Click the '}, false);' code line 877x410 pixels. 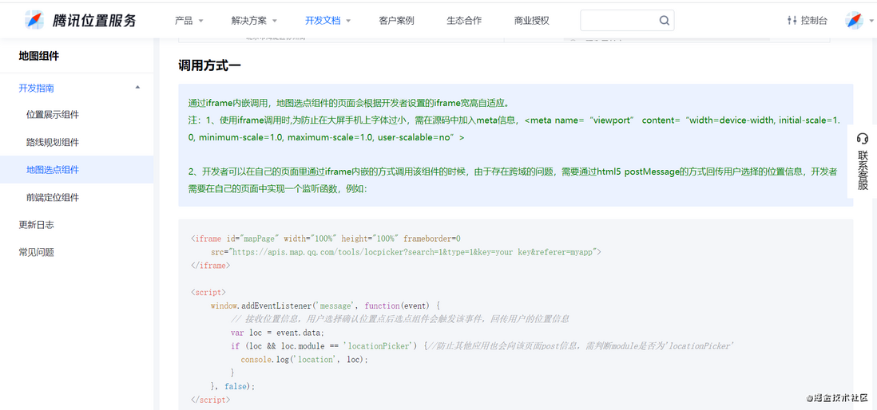click(x=232, y=386)
